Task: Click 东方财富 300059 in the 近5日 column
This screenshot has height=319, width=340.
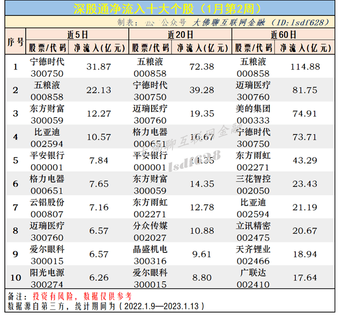Action: [47, 114]
